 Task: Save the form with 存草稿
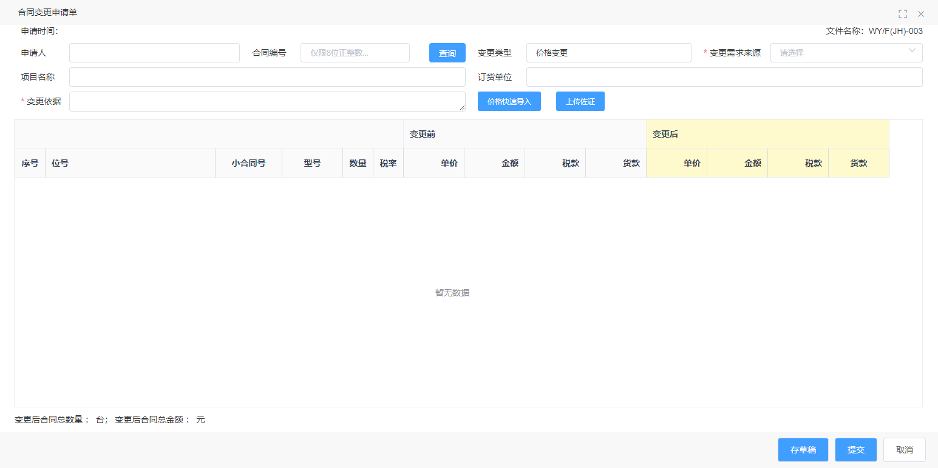tap(803, 450)
